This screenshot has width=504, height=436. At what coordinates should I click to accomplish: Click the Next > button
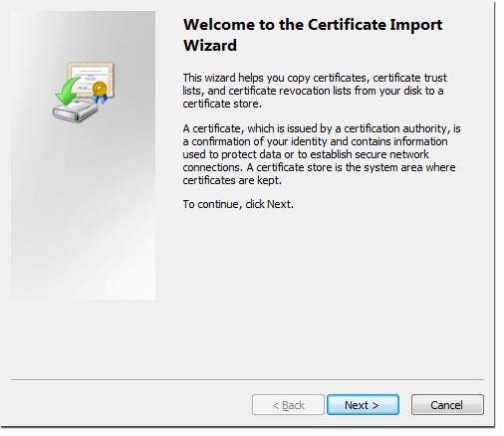(x=363, y=404)
